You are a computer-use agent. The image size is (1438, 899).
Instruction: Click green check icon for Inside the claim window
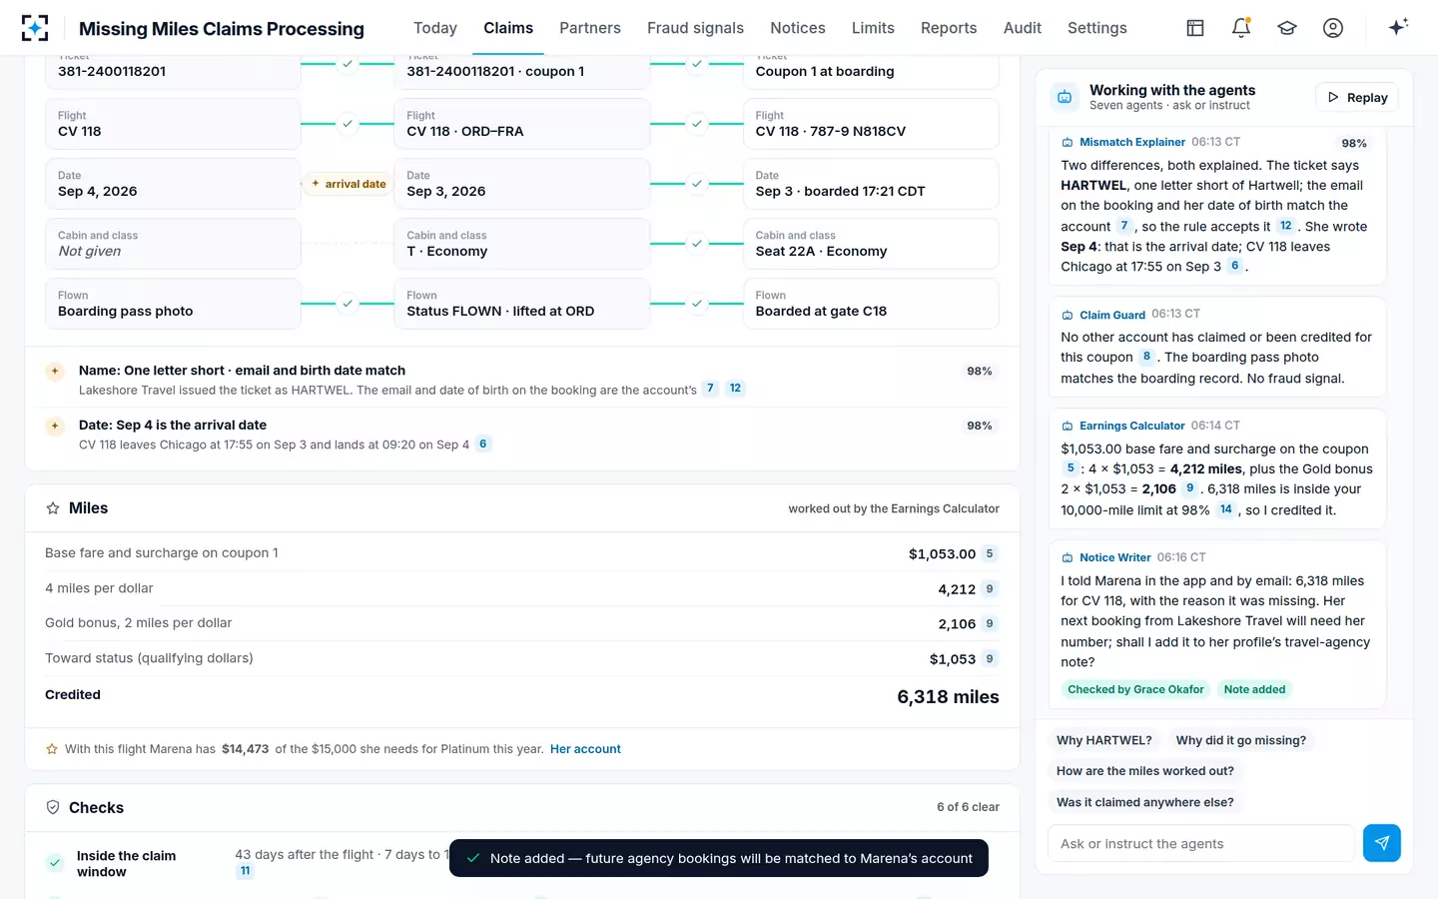tap(55, 862)
